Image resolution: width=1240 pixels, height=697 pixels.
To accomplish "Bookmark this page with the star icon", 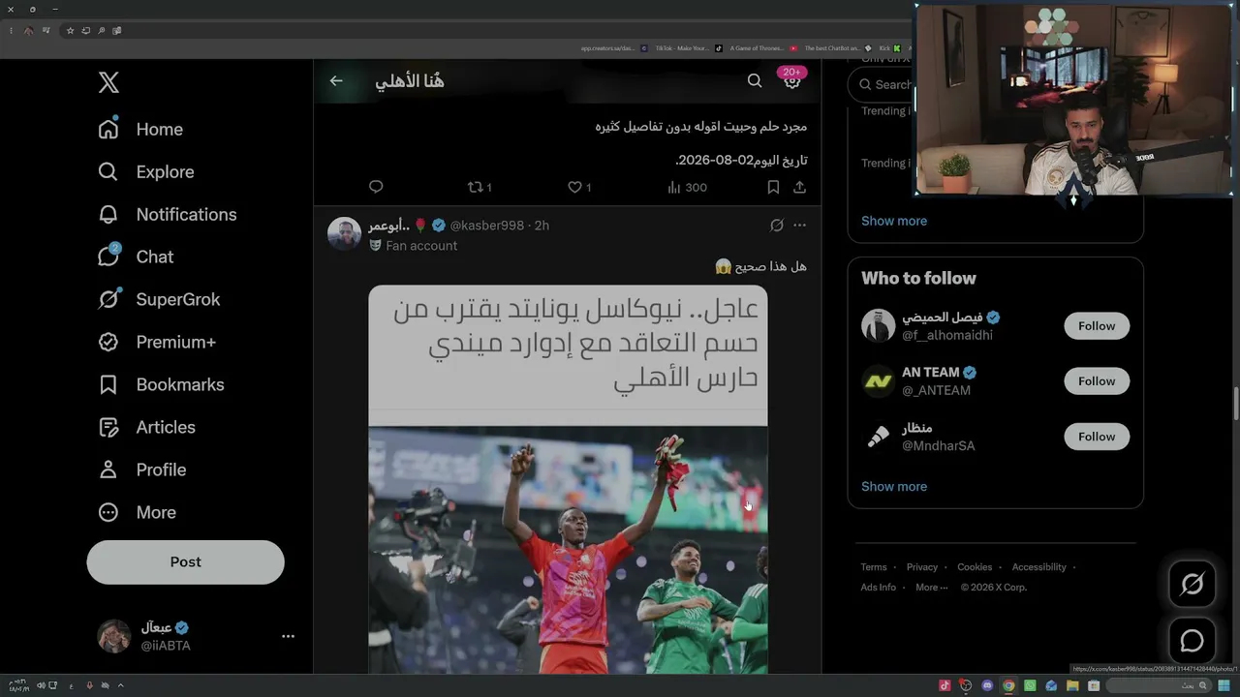I will pos(70,31).
